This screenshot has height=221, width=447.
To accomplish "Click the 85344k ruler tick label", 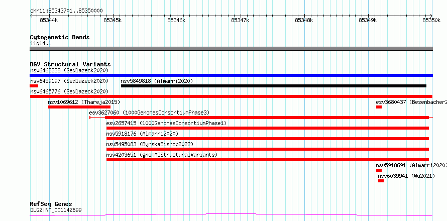I will tap(49, 20).
